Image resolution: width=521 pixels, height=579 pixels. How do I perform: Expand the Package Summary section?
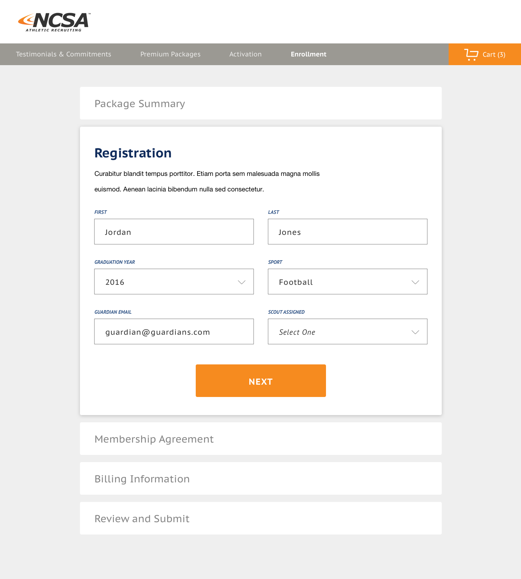point(261,103)
